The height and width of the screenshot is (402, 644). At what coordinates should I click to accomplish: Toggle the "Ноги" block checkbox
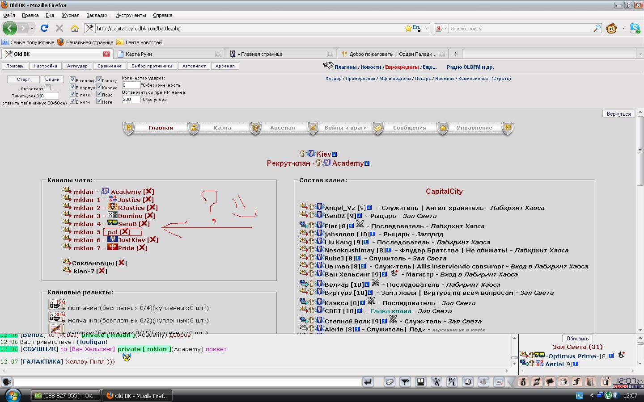click(x=99, y=101)
